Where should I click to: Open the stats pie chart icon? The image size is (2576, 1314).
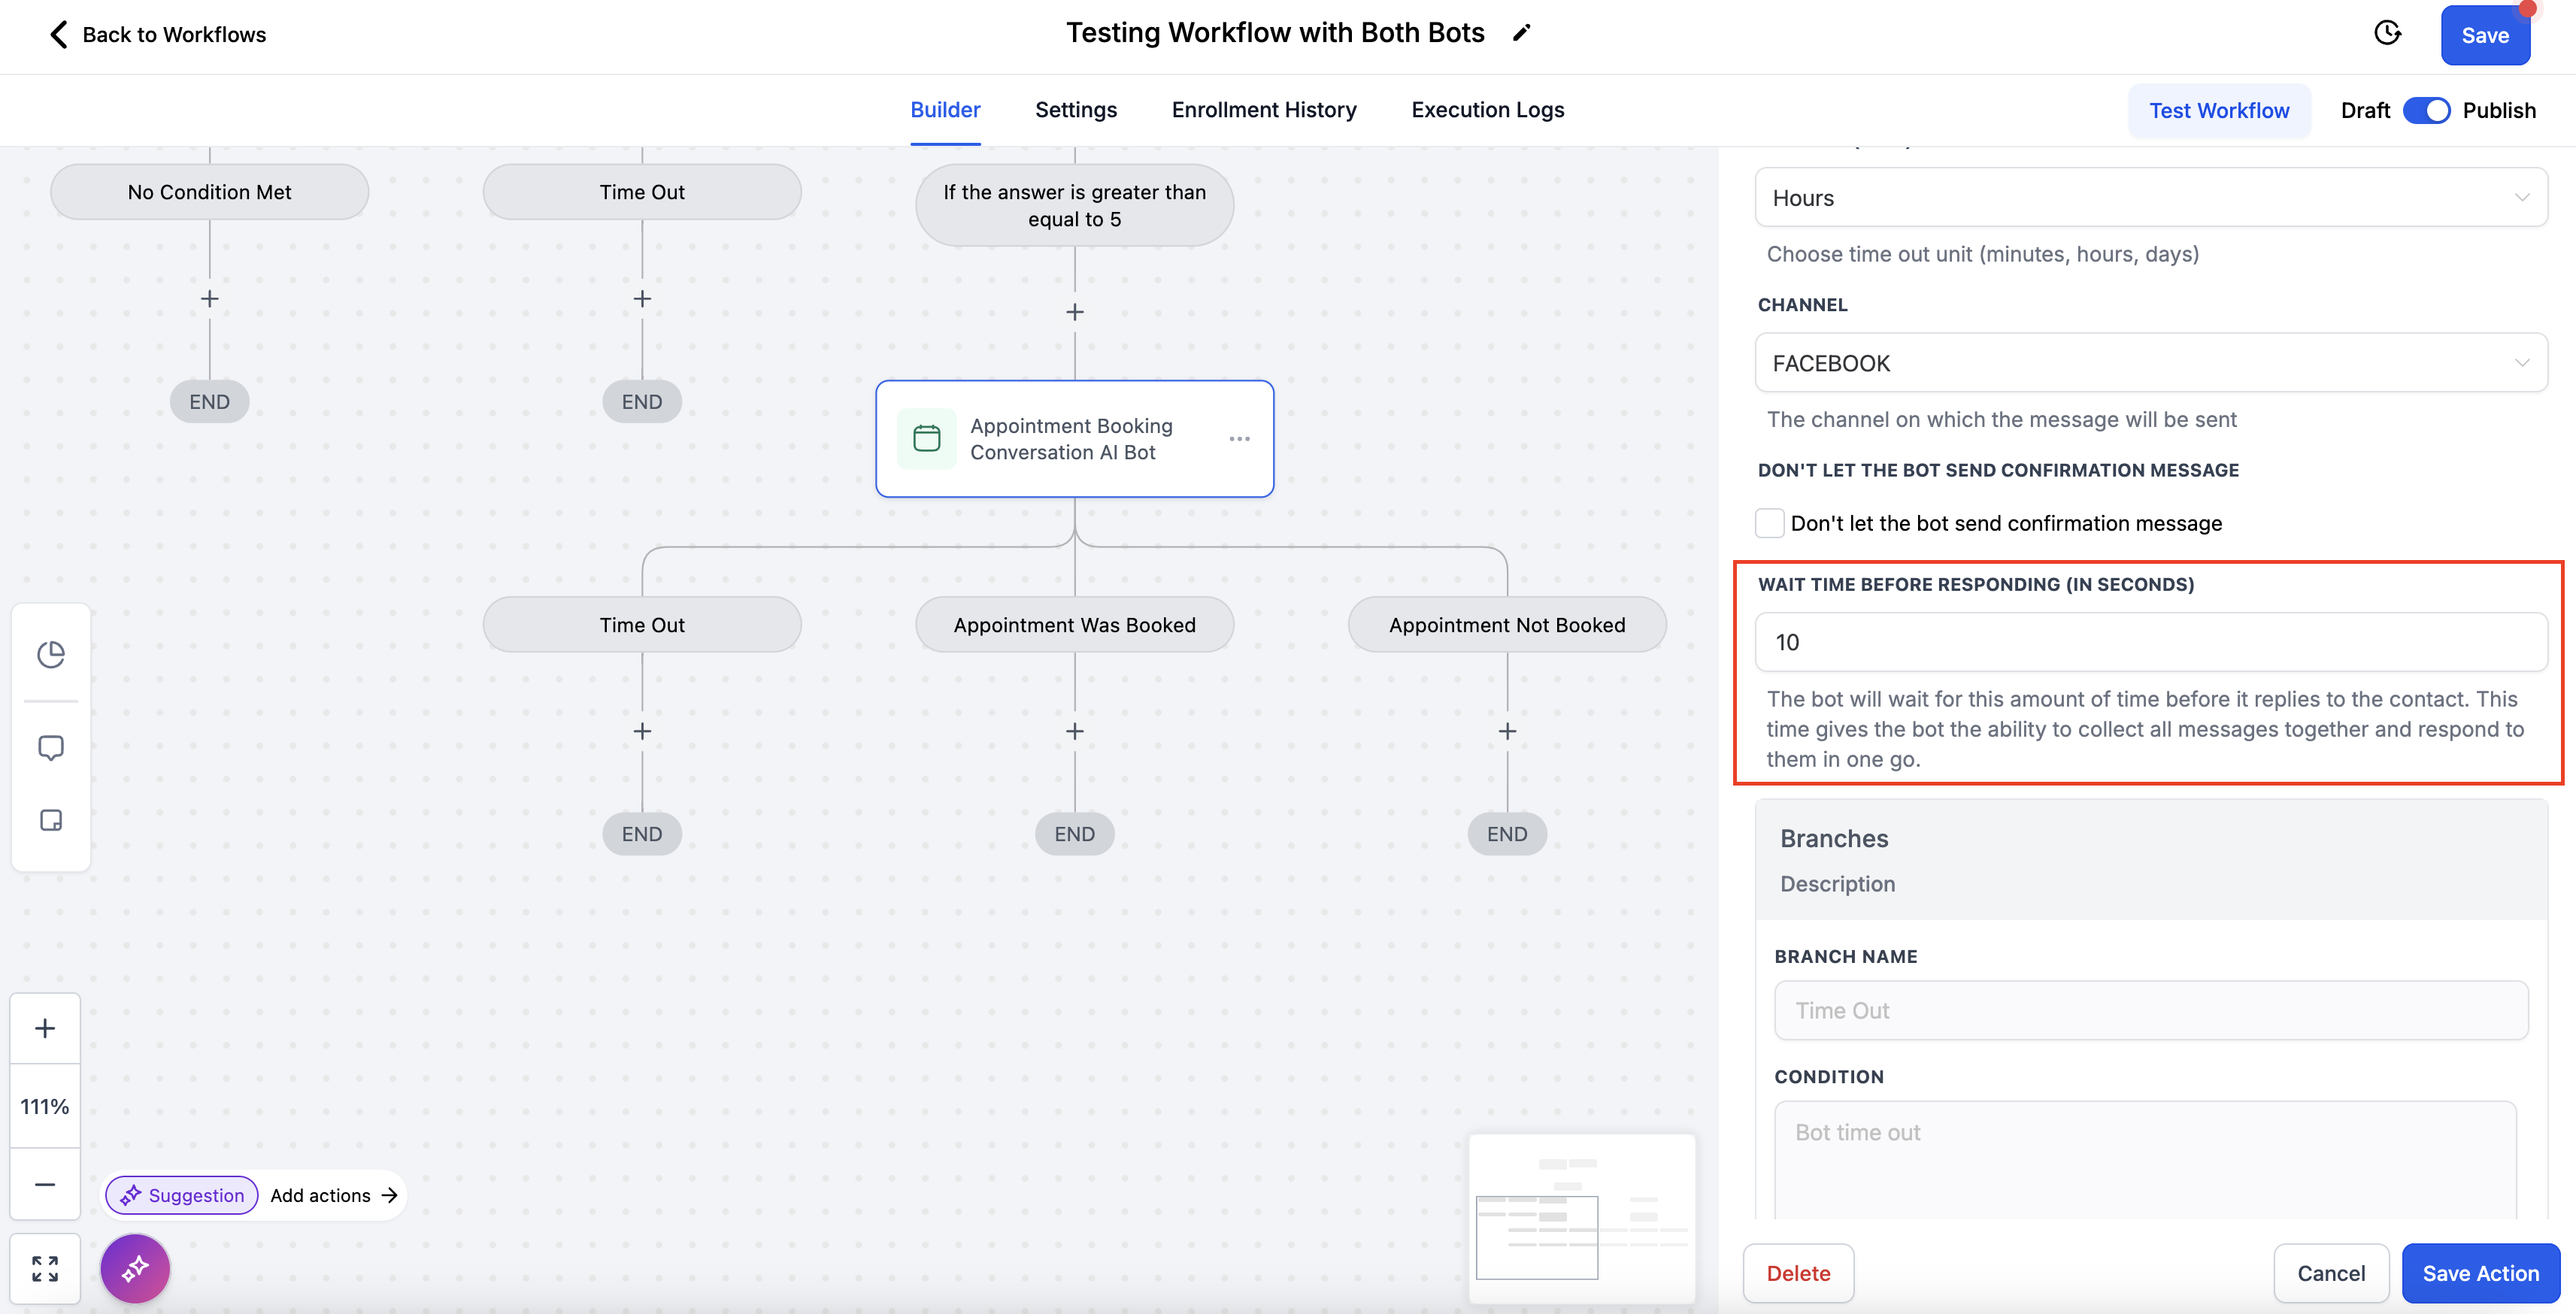51,654
